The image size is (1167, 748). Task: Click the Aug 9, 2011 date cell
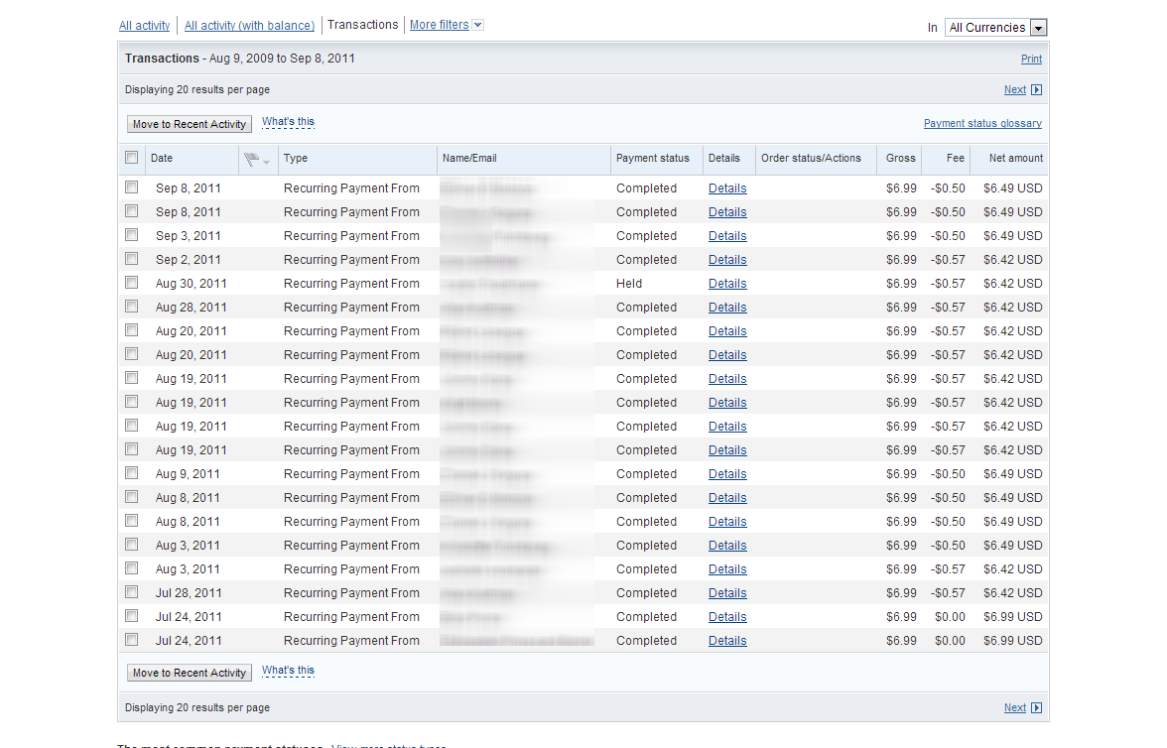coord(188,474)
